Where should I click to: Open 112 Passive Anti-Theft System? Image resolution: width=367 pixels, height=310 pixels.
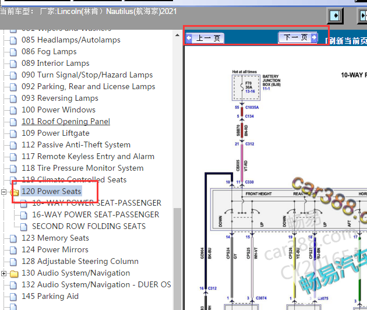[x=76, y=145]
